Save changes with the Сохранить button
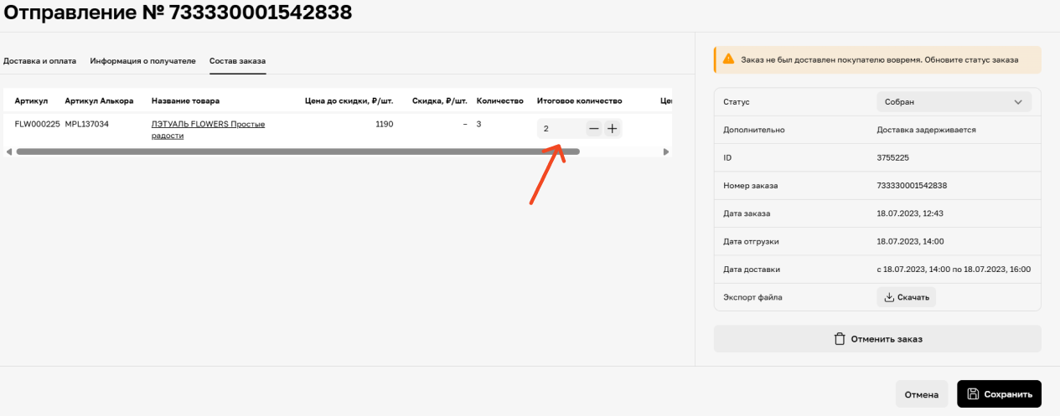This screenshot has width=1060, height=416. tap(1000, 393)
